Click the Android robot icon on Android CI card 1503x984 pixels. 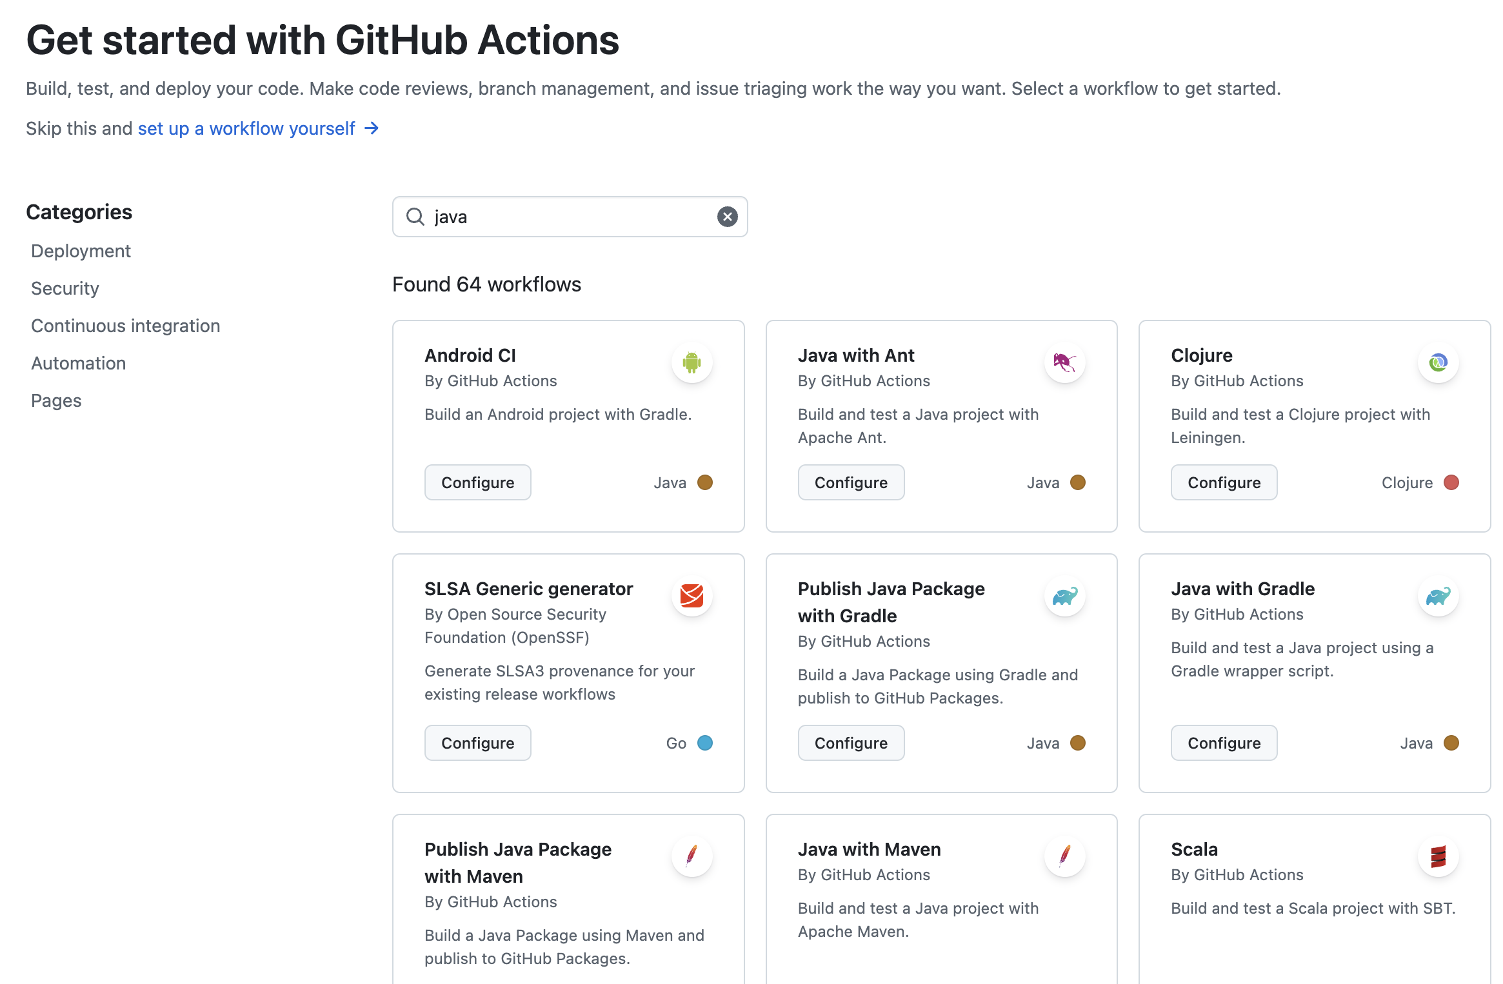click(692, 362)
